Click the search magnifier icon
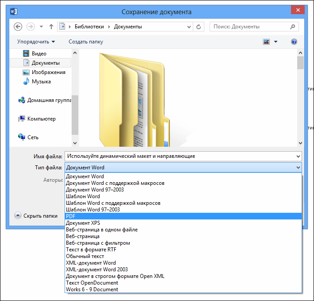 tap(292, 27)
